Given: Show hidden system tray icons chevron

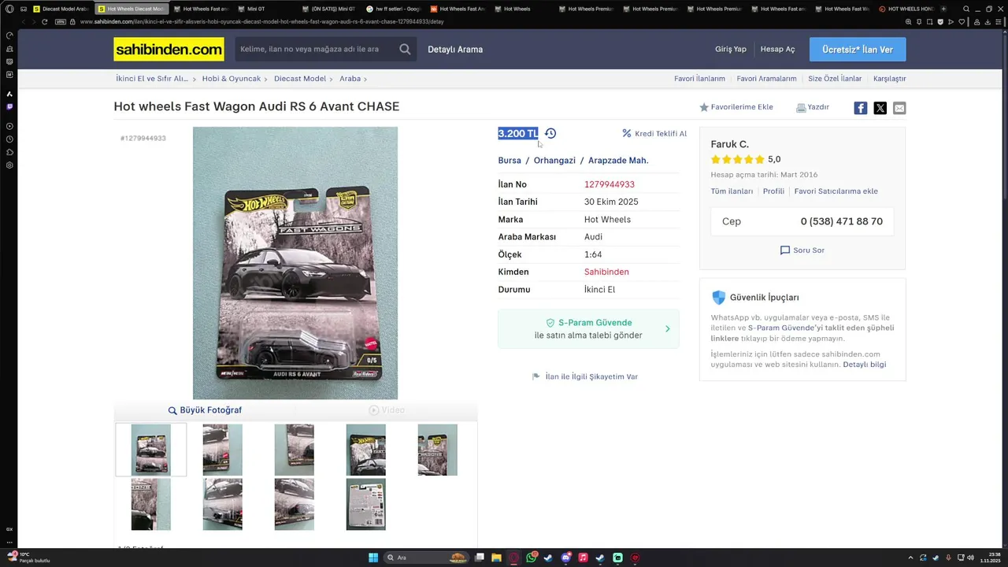Looking at the screenshot, I should [911, 558].
